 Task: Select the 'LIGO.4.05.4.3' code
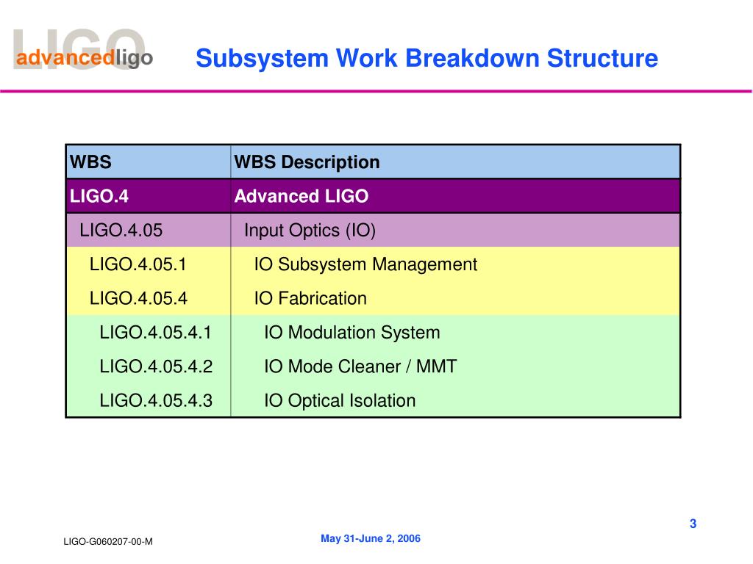point(156,400)
